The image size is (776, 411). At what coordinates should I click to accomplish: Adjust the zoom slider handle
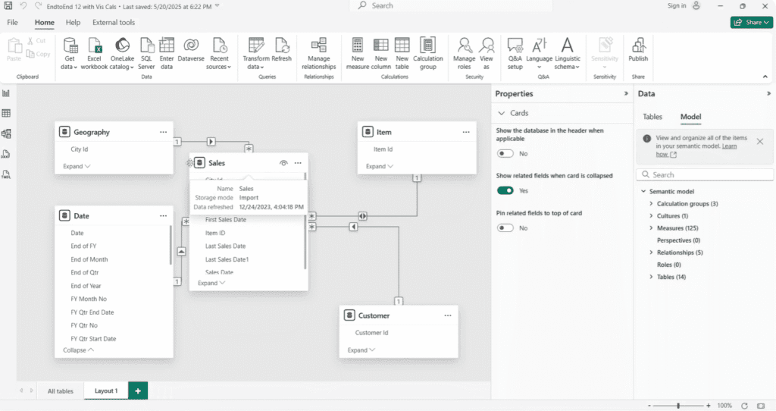678,406
